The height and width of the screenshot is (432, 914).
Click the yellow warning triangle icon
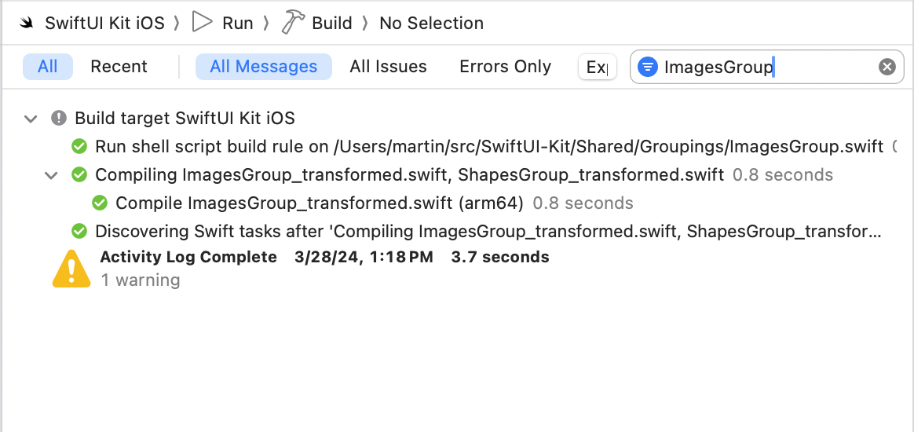click(x=71, y=269)
